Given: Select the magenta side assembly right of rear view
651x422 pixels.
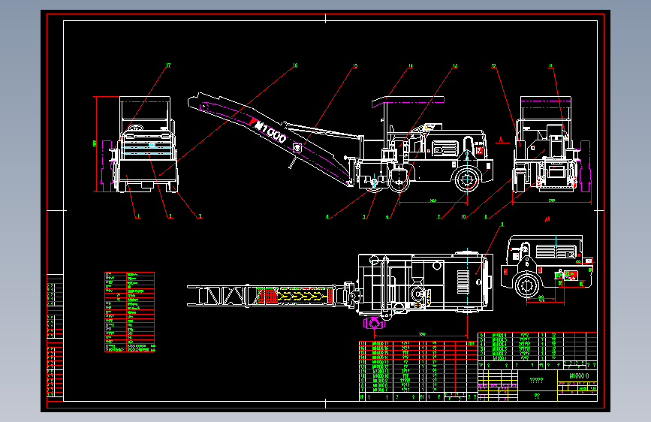Looking at the screenshot, I should 585,166.
